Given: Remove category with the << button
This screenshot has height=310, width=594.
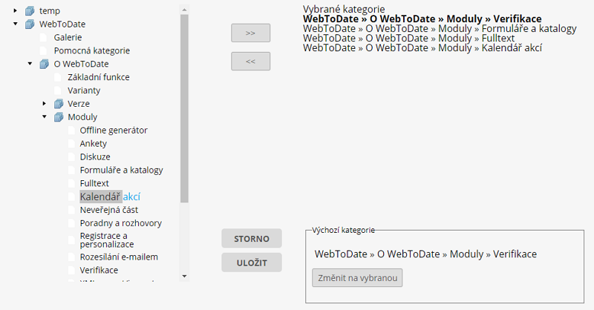Looking at the screenshot, I should [x=250, y=62].
